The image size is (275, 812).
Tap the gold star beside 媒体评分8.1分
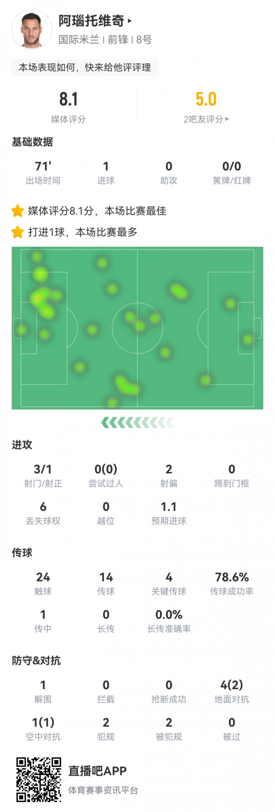point(17,211)
